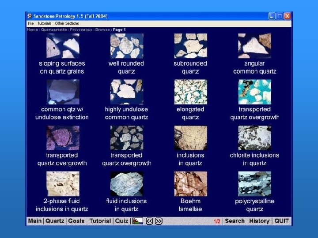Click the 'Page 1' breadcrumb text
The width and height of the screenshot is (318, 238).
(119, 30)
